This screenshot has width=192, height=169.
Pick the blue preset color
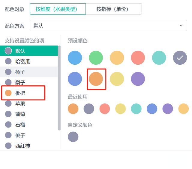pos(75,58)
